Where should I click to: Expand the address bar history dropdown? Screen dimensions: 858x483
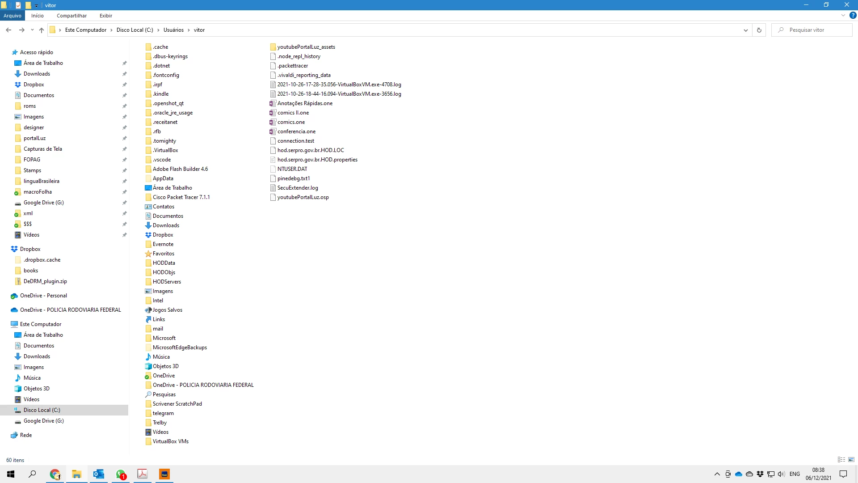(745, 30)
